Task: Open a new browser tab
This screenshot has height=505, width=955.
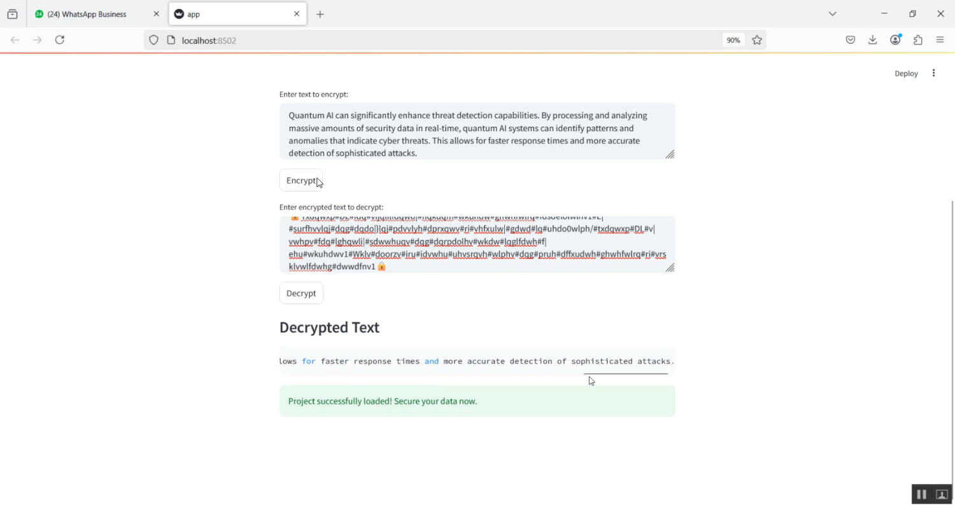Action: [x=320, y=14]
